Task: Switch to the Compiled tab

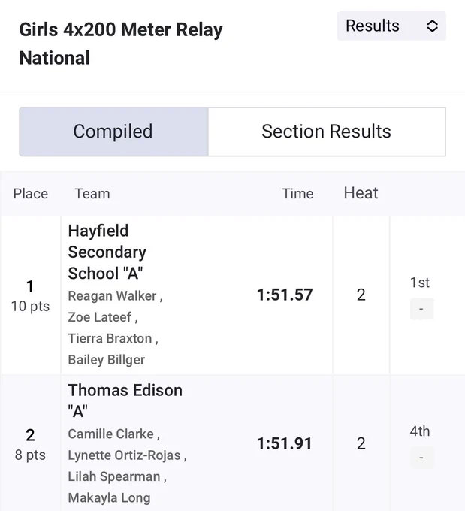Action: click(x=113, y=132)
